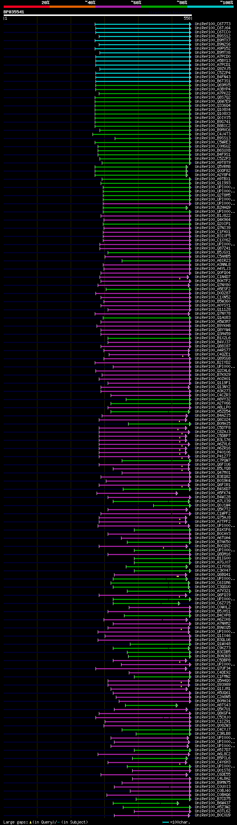Select hit label UniRef100_A5FK74
Image resolution: width=237 pixels, height=825 pixels.
coord(213,493)
